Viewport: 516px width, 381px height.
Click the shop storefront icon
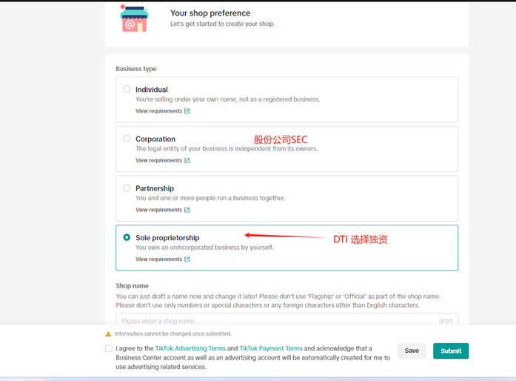pyautogui.click(x=134, y=19)
